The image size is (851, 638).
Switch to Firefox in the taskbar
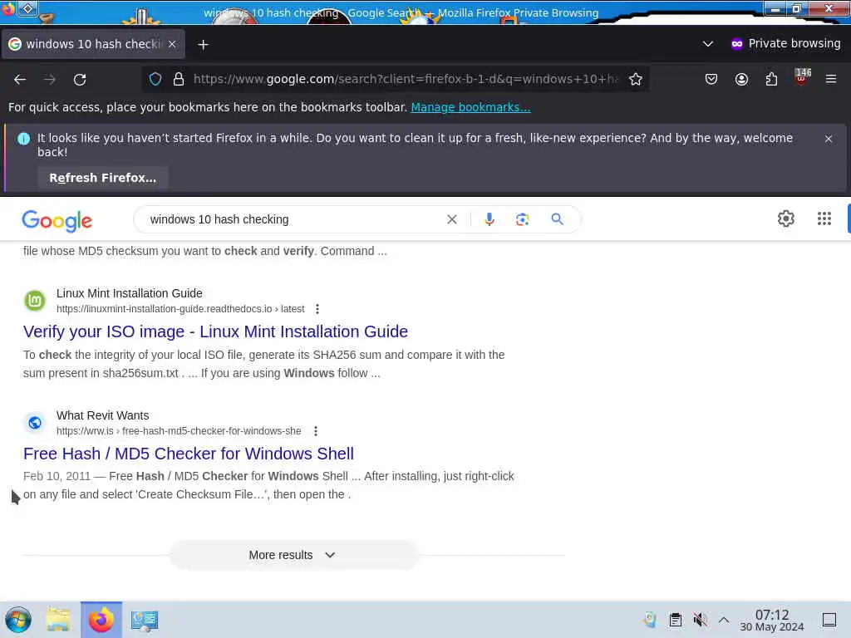[x=101, y=620]
